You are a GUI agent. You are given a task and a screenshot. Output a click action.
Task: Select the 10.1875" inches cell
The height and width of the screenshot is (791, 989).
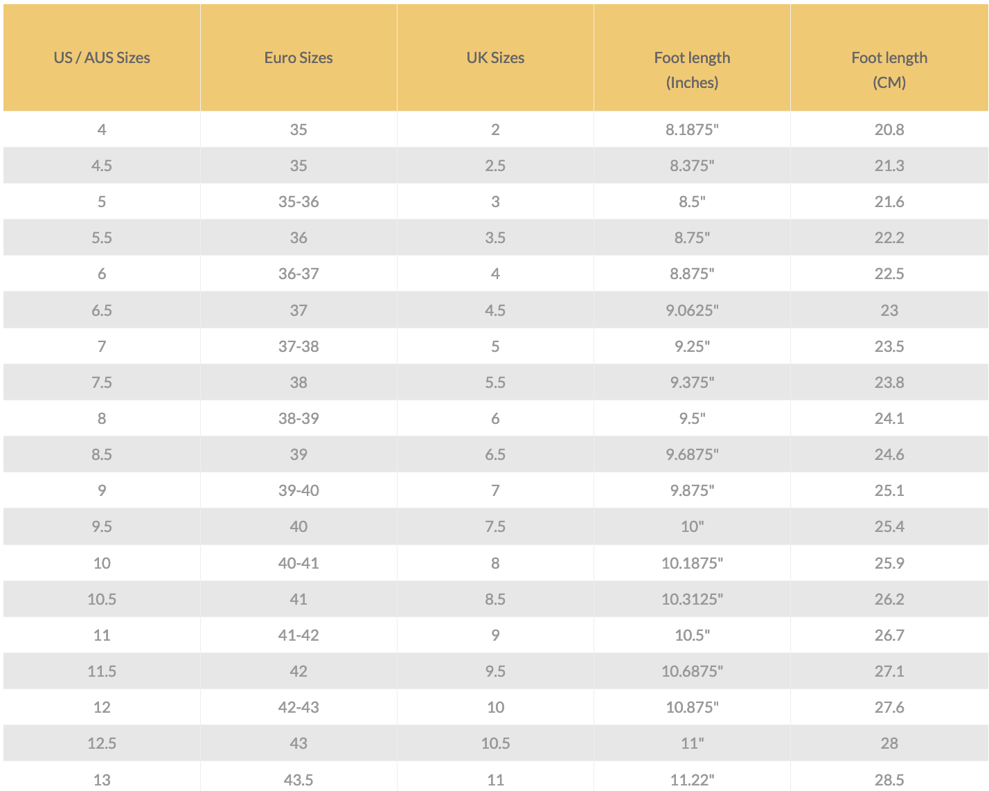tap(692, 563)
